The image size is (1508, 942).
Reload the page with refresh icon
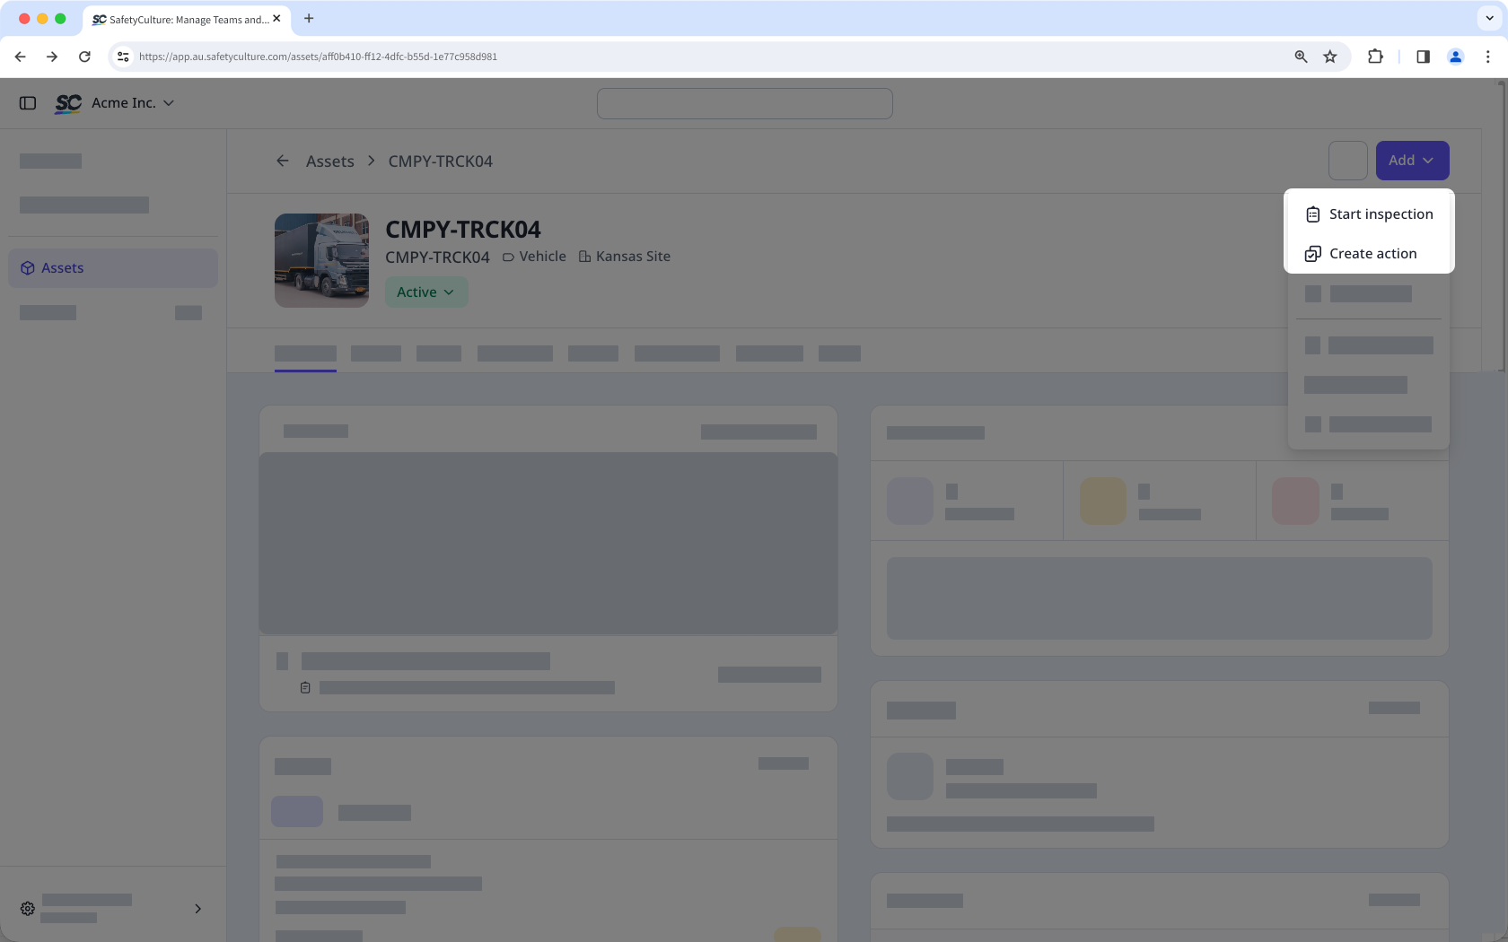pos(84,57)
